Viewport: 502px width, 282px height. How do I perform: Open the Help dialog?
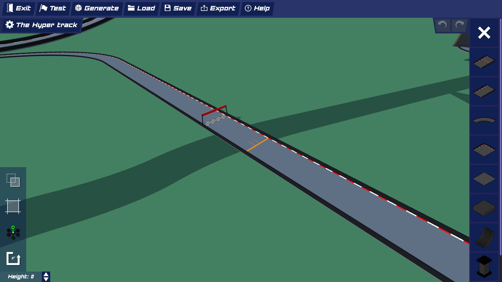(257, 8)
